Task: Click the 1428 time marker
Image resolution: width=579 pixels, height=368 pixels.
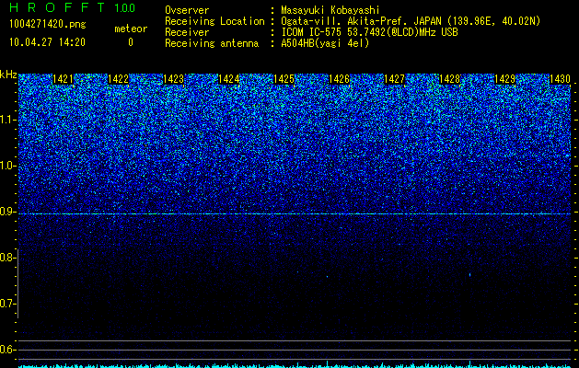Action: pos(450,79)
